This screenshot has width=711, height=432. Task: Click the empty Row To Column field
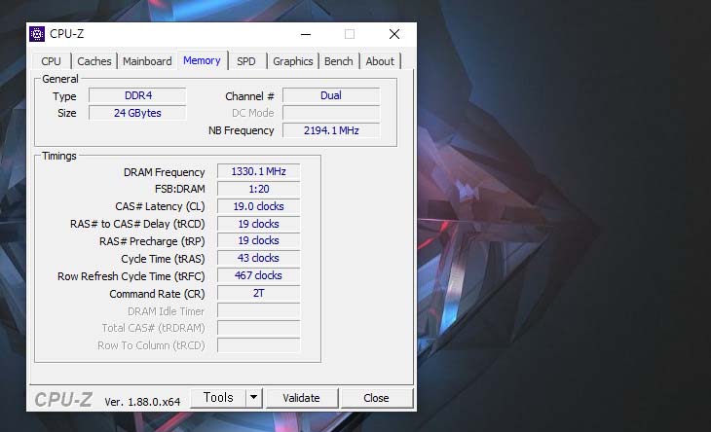point(258,345)
